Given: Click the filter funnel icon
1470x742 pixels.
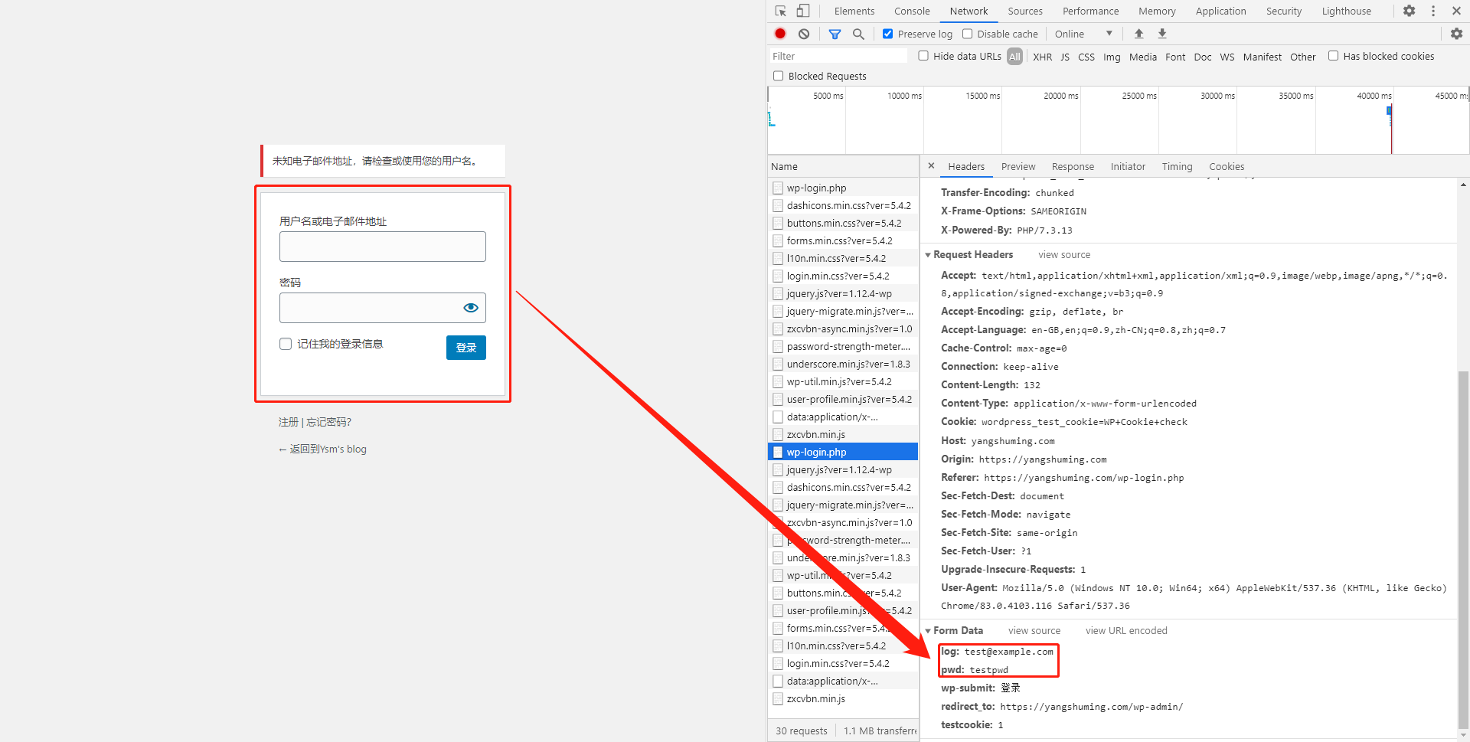Looking at the screenshot, I should tap(835, 34).
